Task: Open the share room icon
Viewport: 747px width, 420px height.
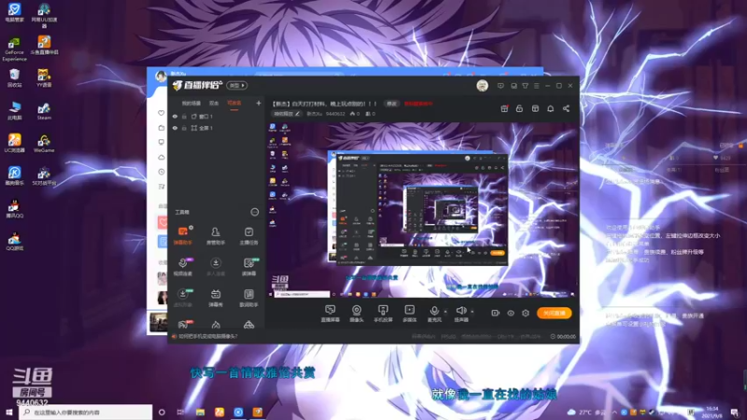Action: click(566, 108)
